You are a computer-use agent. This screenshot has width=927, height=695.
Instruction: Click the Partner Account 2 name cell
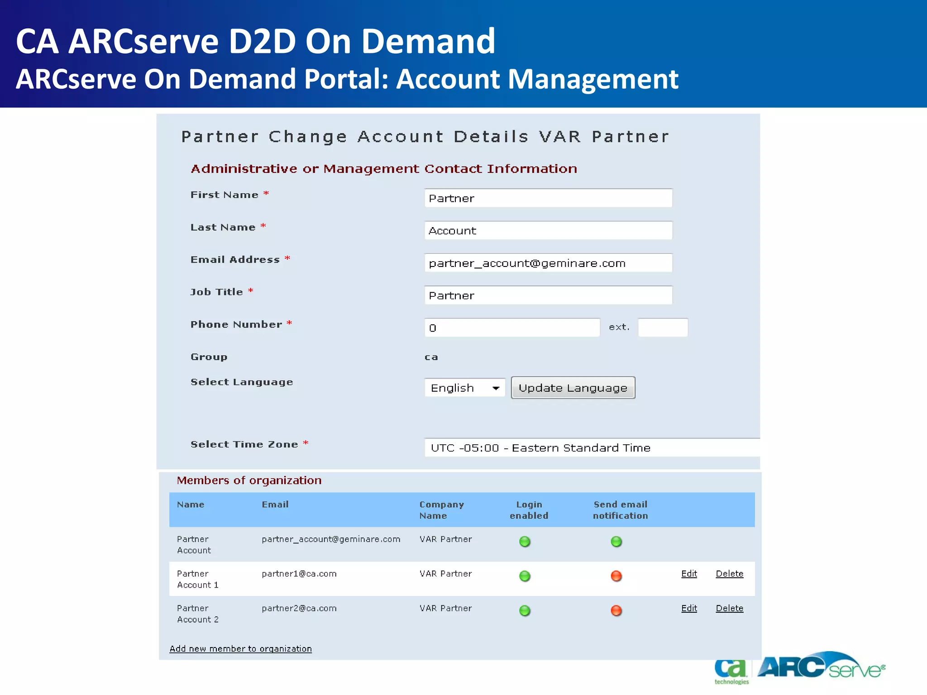pyautogui.click(x=198, y=614)
